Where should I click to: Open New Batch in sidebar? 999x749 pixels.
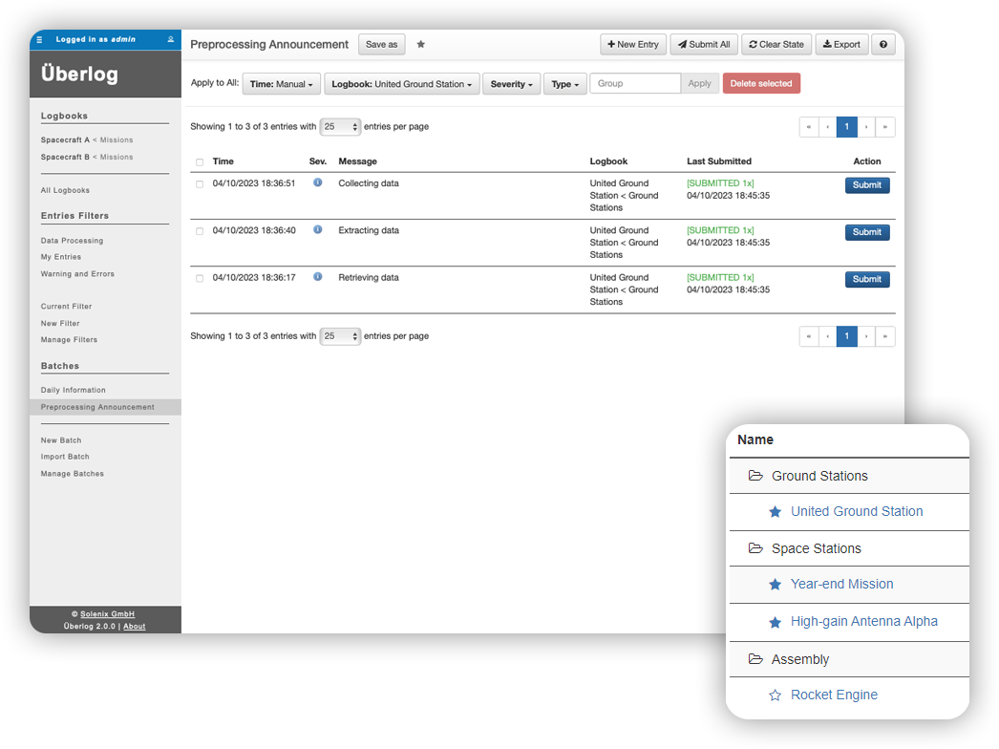[x=61, y=440]
